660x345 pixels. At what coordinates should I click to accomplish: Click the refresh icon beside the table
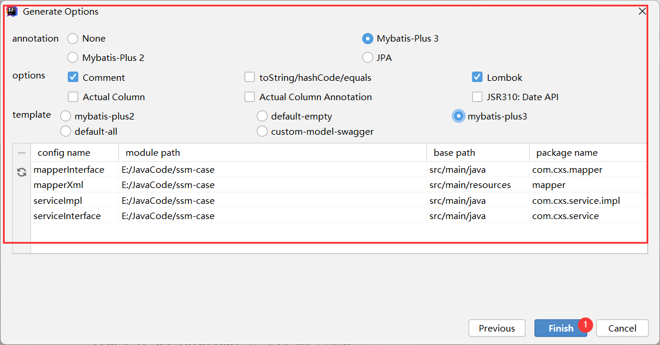point(22,172)
